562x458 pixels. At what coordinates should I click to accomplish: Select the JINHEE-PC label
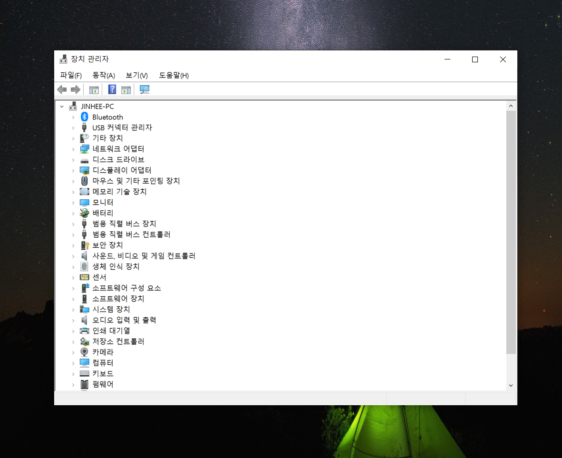(97, 107)
